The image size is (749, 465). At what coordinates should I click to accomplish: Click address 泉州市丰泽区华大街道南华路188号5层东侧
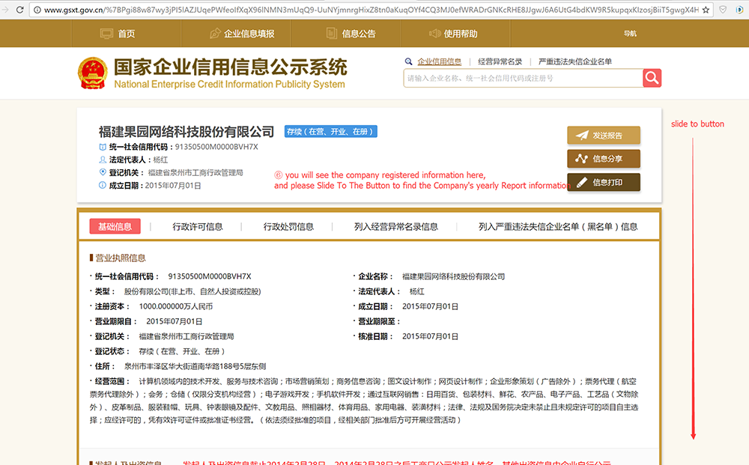(195, 366)
